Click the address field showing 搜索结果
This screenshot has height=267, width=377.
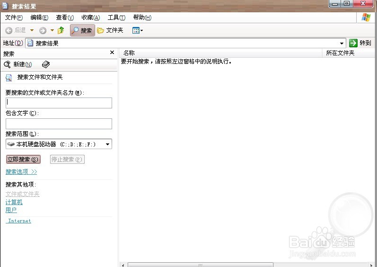185,43
